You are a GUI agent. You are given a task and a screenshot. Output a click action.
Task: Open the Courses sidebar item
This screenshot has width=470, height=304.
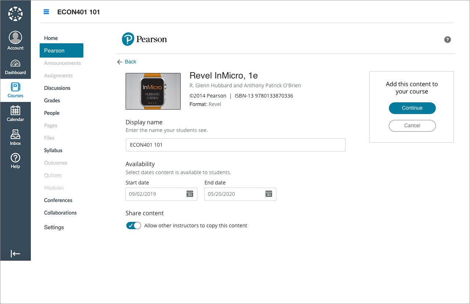[x=15, y=90]
